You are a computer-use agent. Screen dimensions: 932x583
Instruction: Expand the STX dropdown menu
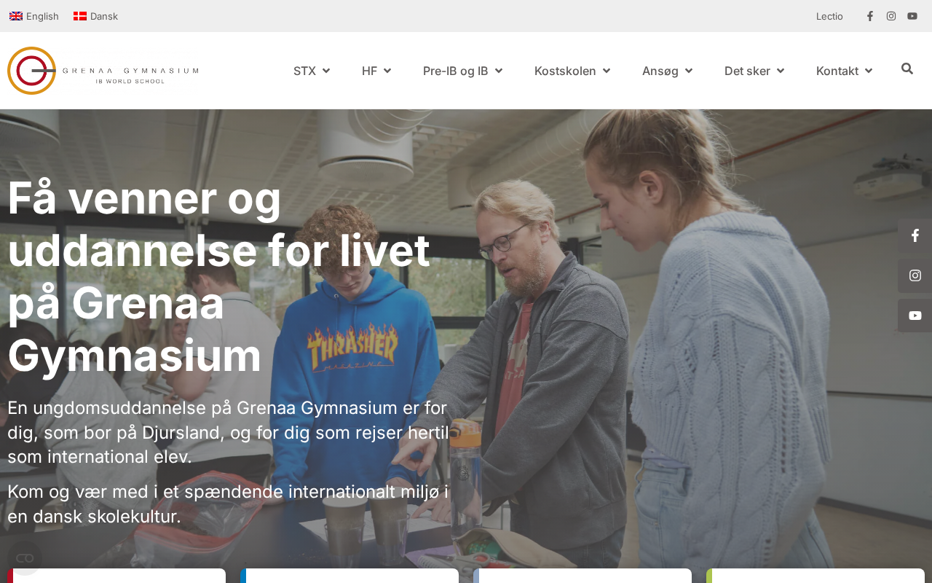tap(312, 71)
